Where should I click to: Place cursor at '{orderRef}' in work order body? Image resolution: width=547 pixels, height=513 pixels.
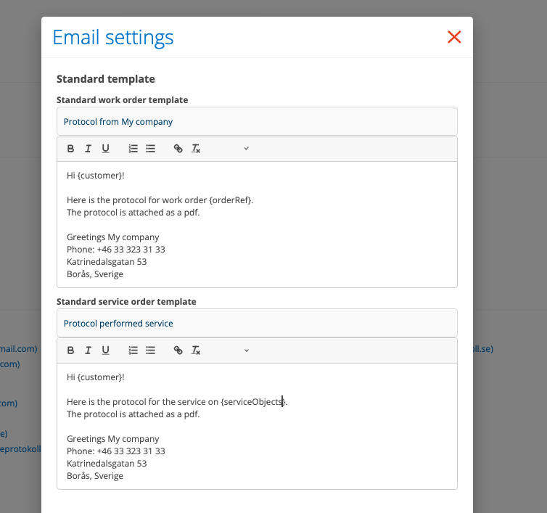(230, 200)
